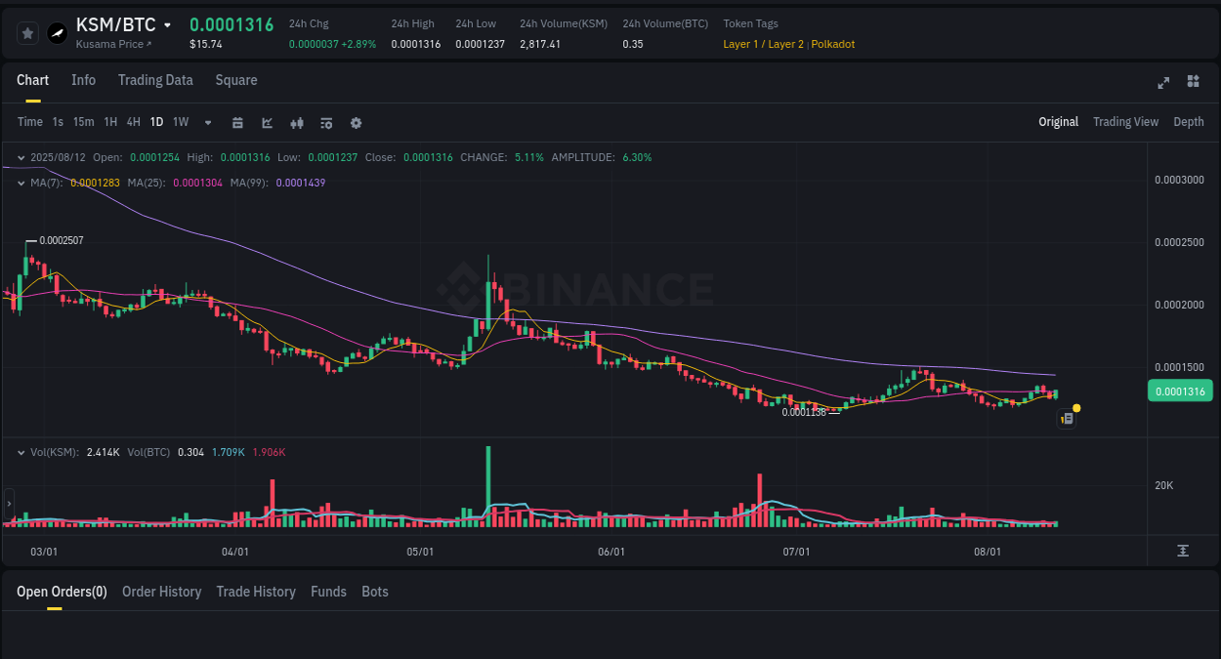Expand chart to fullscreen
This screenshot has height=659, width=1221.
pyautogui.click(x=1162, y=83)
